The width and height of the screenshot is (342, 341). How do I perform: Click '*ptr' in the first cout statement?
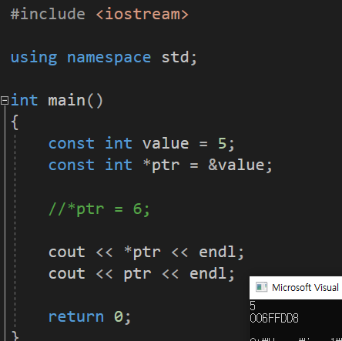click(x=142, y=252)
